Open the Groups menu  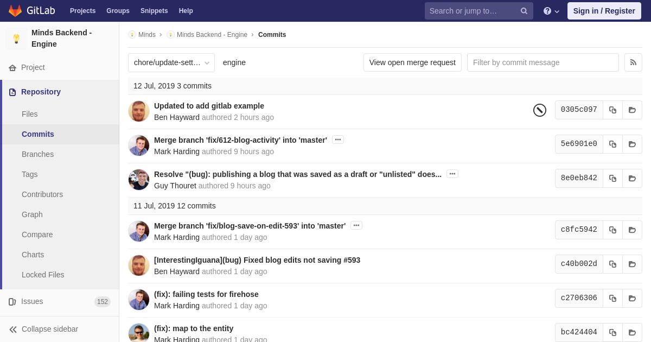click(x=118, y=11)
